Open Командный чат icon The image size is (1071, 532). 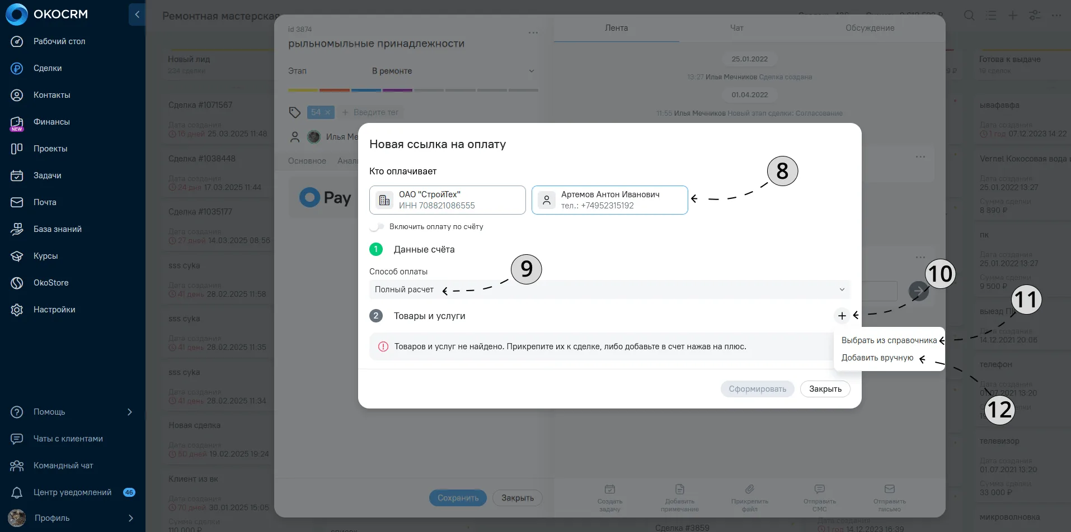pyautogui.click(x=17, y=465)
